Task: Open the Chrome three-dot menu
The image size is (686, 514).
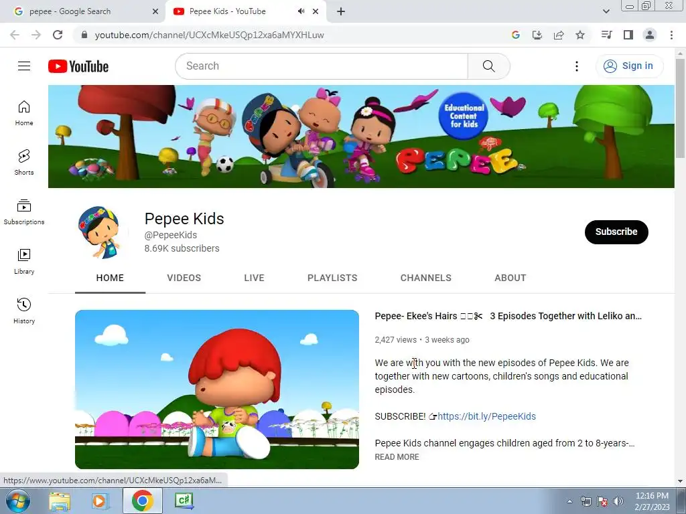Action: click(x=671, y=35)
